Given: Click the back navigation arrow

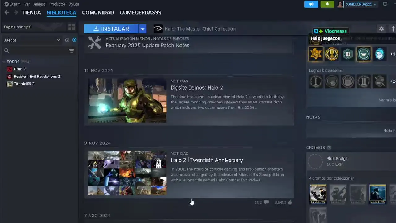Looking at the screenshot, I should [7, 12].
